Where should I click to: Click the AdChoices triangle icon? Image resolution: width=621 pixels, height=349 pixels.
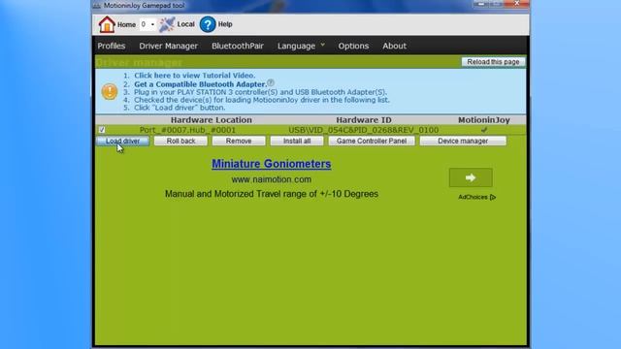493,197
